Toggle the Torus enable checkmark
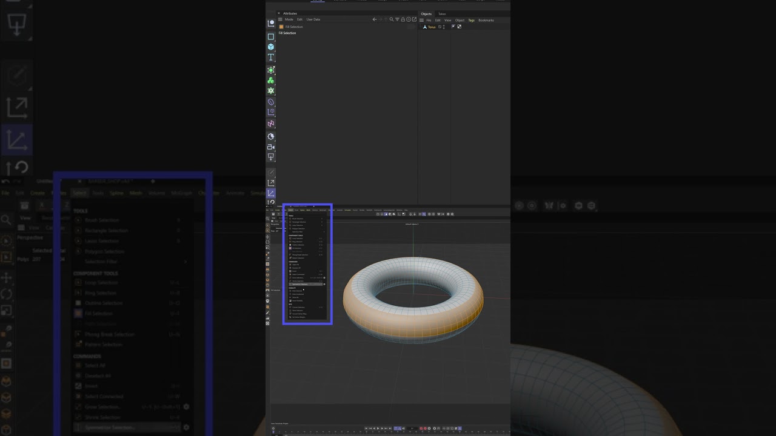Screen dimensions: 776x436 point(440,27)
